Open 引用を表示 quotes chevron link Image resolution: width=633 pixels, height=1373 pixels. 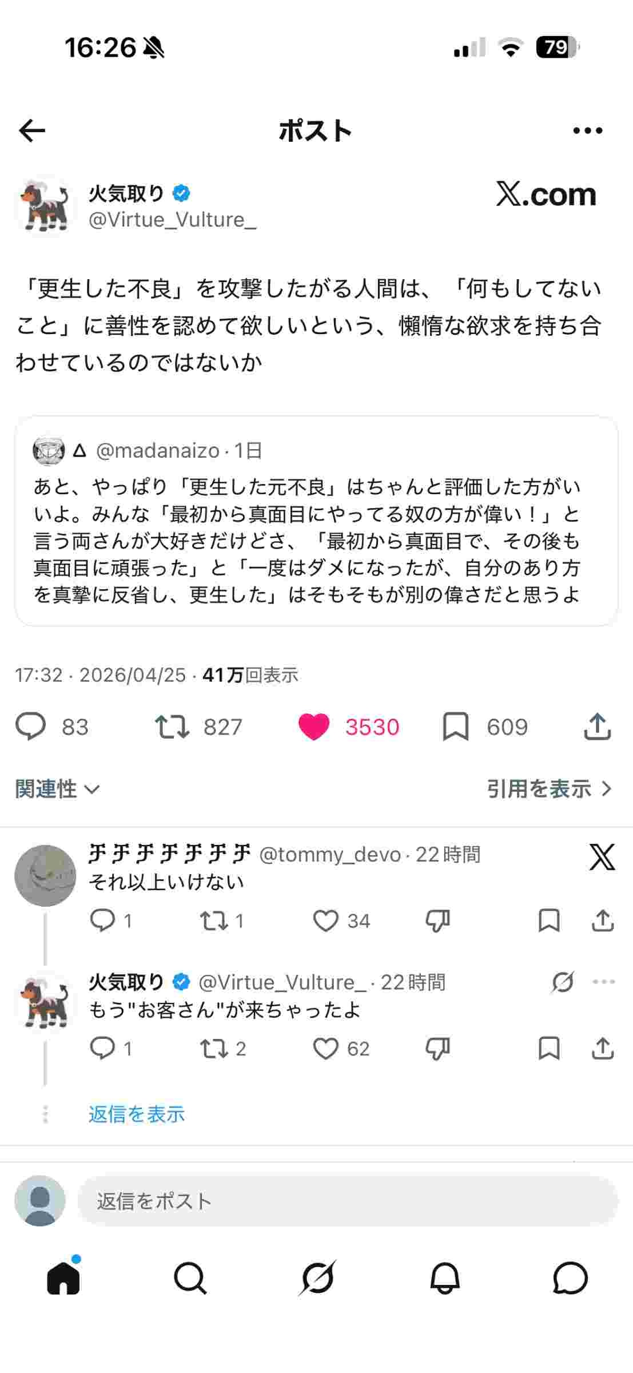pos(549,789)
